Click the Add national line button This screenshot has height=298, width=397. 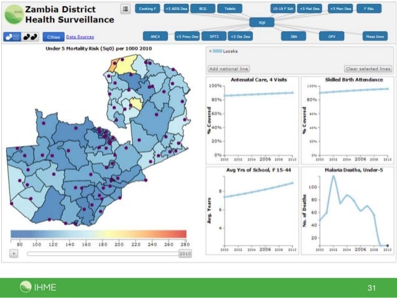point(229,68)
